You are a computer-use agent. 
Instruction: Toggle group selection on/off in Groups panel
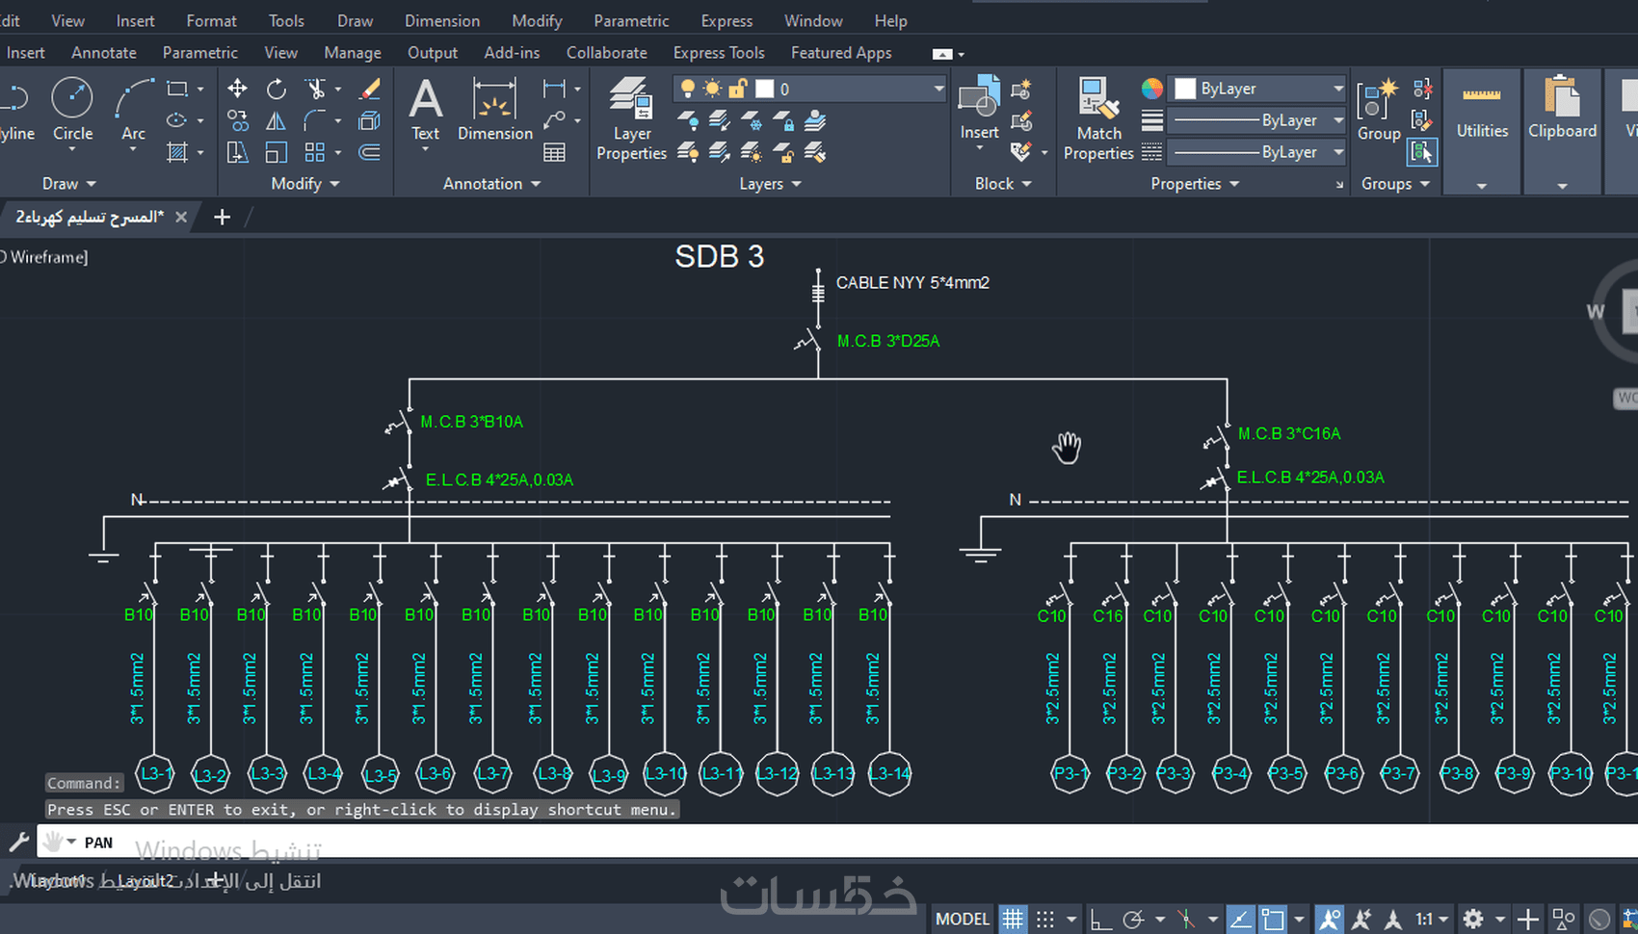click(x=1422, y=151)
